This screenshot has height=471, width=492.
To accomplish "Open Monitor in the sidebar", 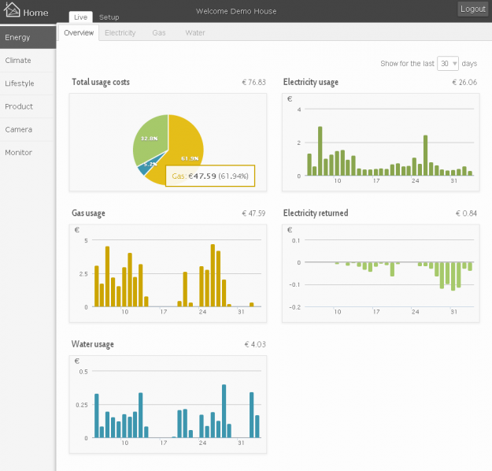I will (19, 152).
